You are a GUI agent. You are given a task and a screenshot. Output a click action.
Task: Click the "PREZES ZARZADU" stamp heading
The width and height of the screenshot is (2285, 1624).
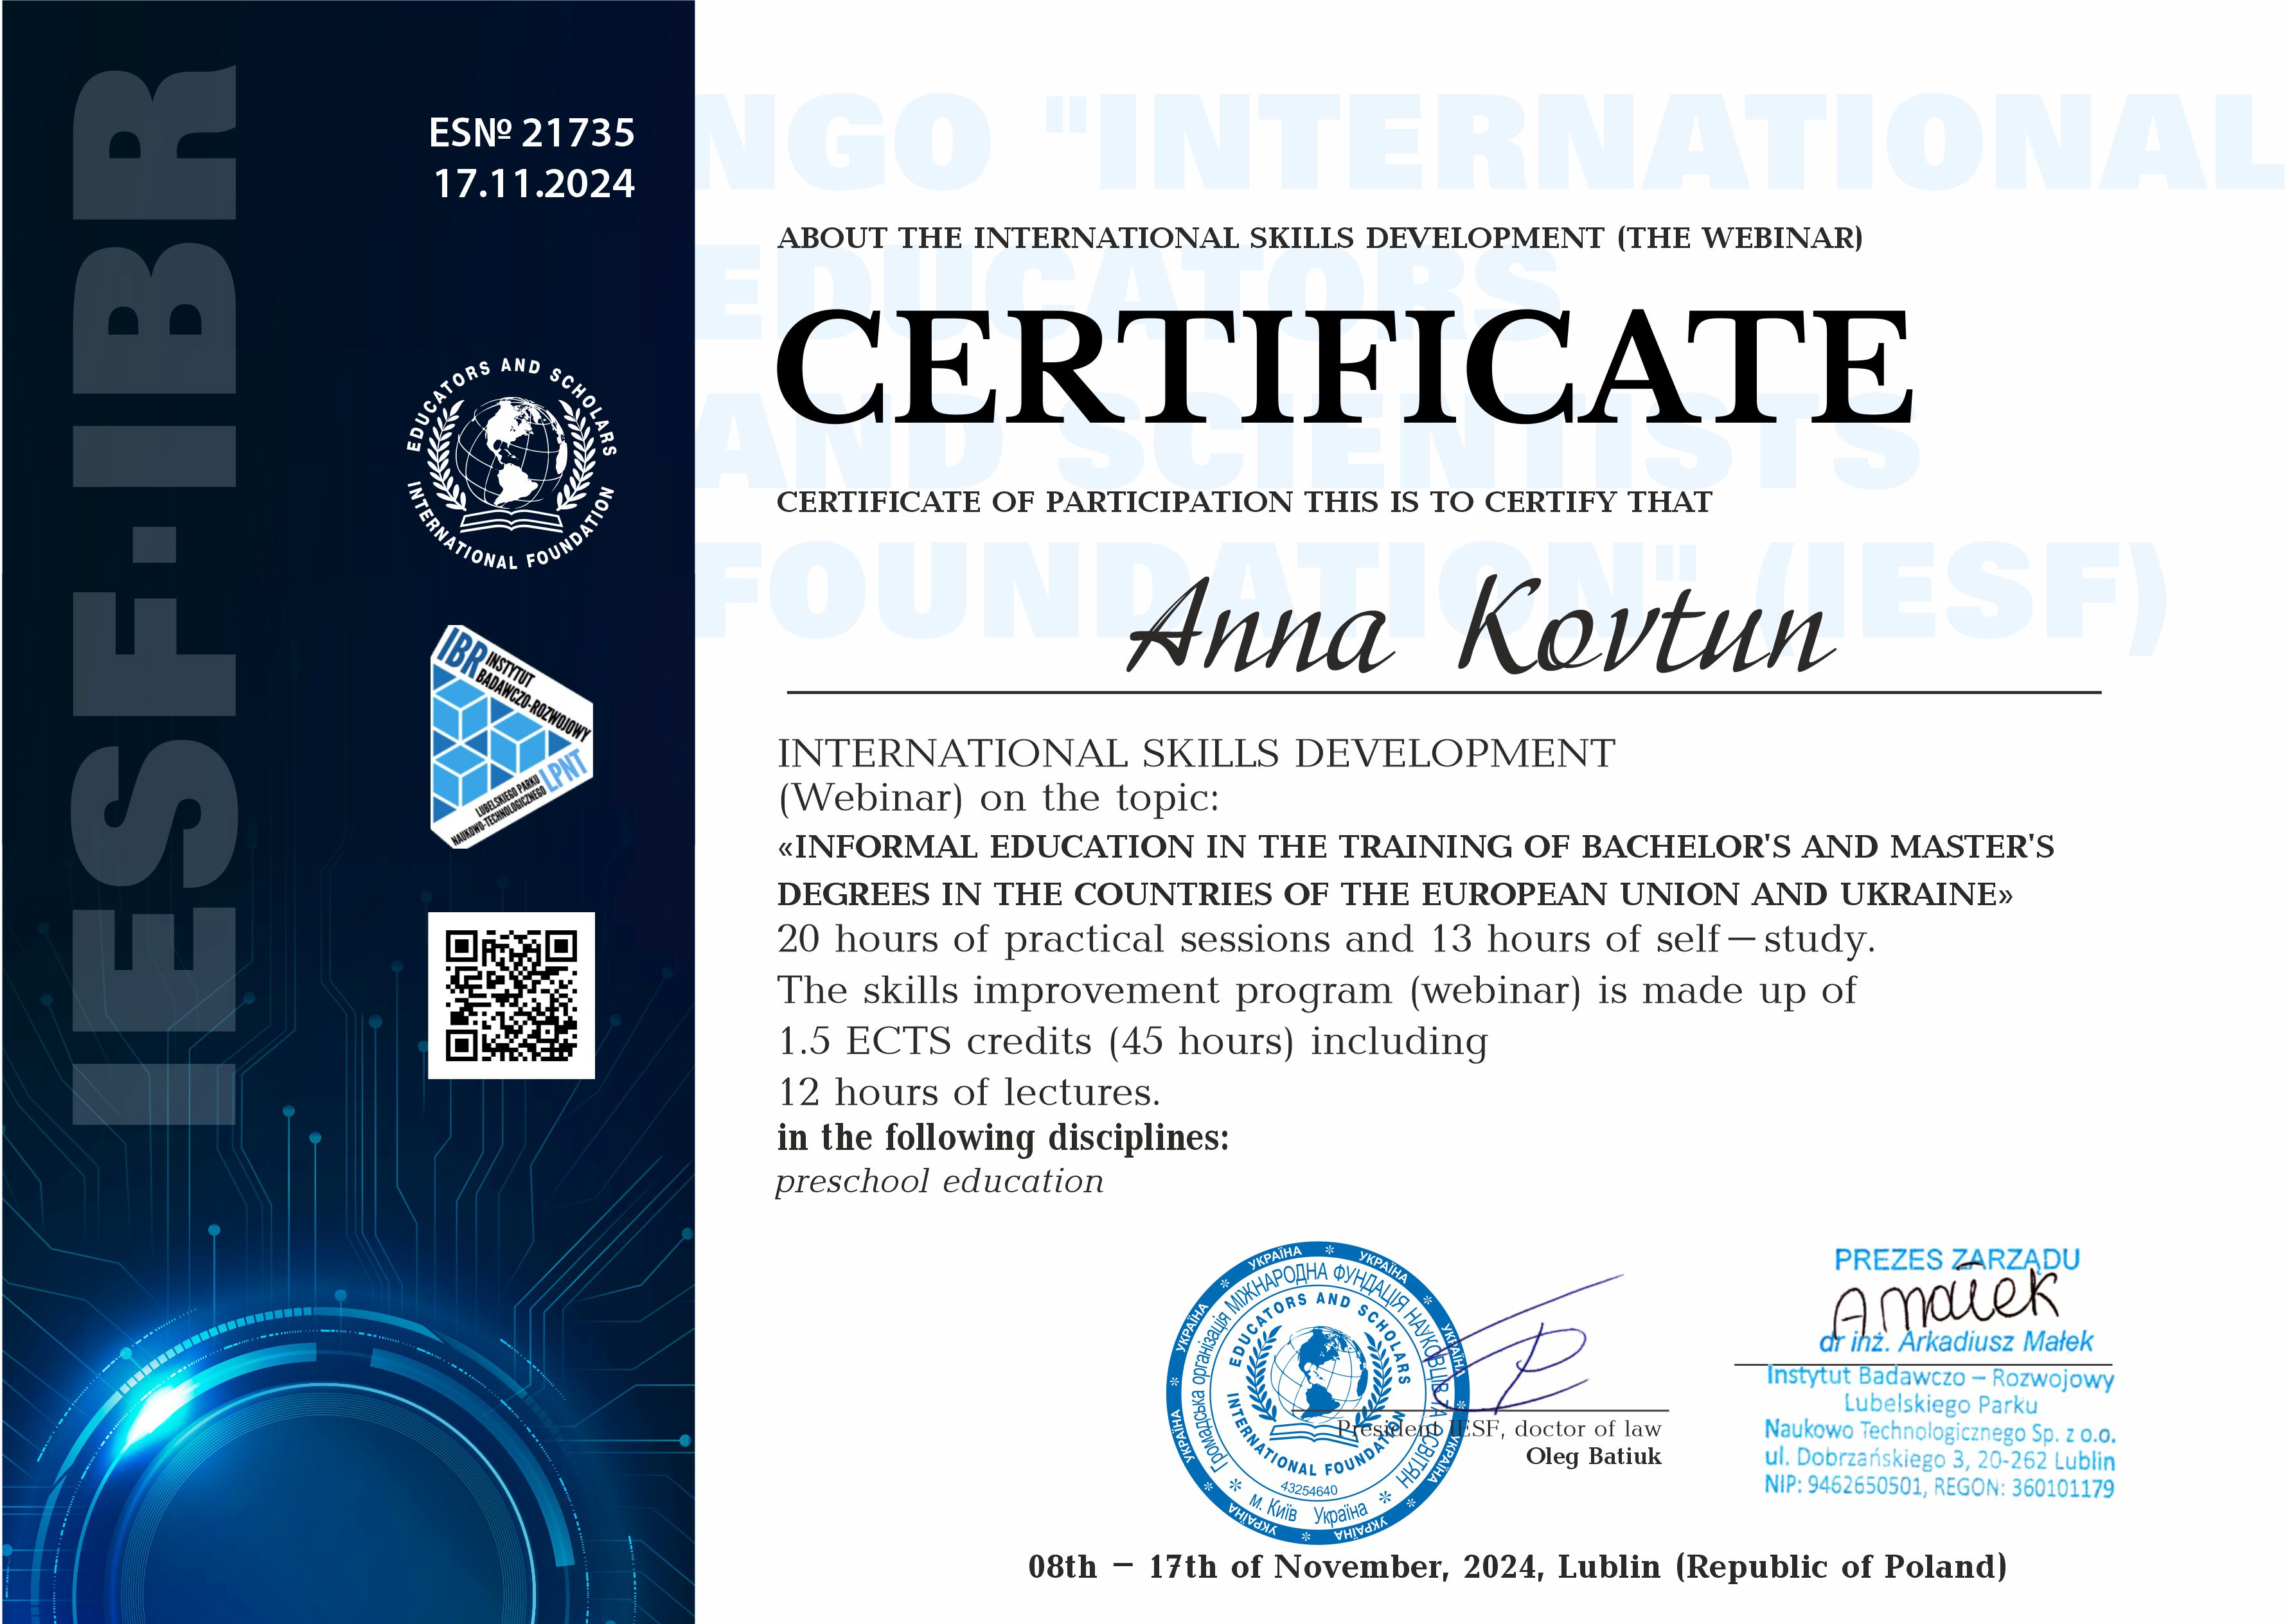point(1956,1260)
